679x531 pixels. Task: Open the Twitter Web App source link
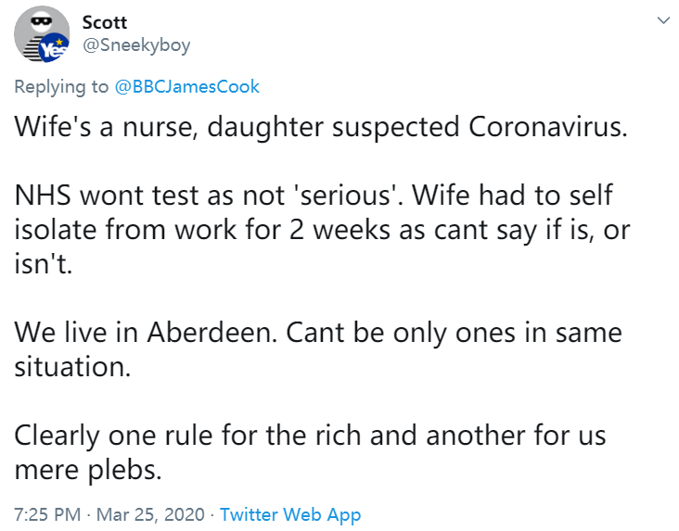290,514
